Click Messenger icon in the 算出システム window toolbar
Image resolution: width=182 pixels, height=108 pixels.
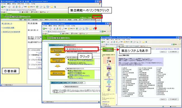click(146, 42)
